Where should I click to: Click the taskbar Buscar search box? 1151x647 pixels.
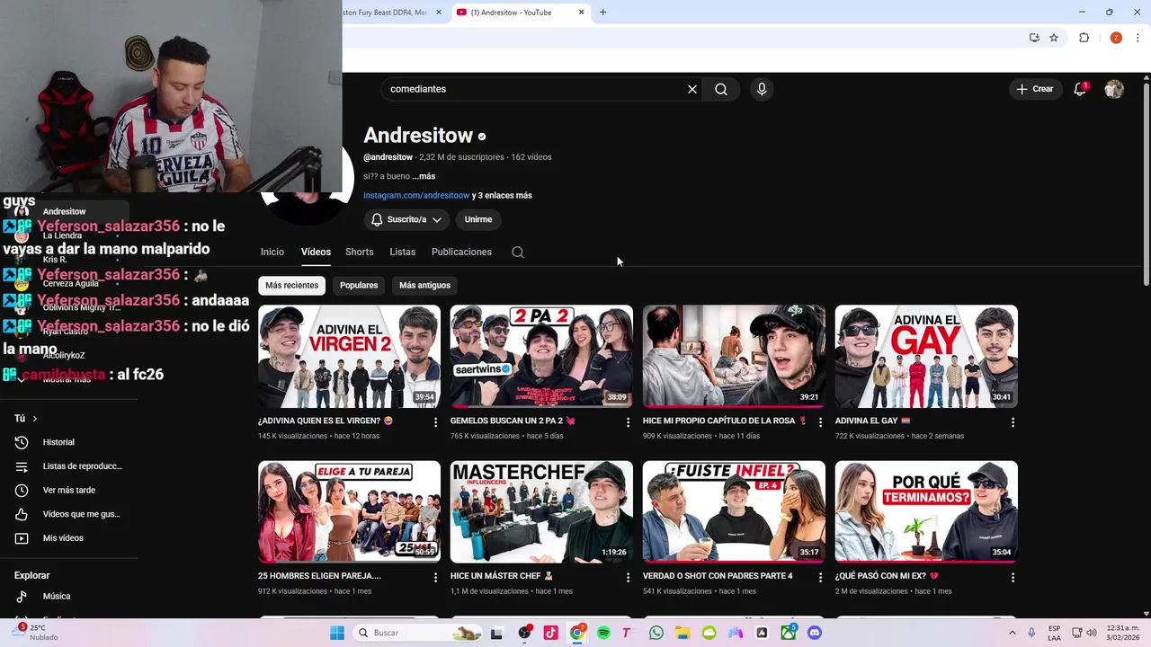click(x=418, y=633)
